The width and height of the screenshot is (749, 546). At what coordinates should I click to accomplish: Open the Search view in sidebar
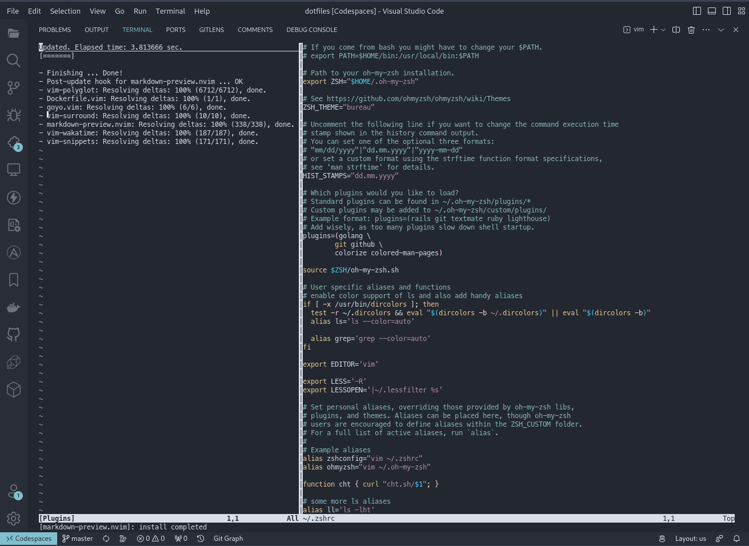[x=14, y=61]
